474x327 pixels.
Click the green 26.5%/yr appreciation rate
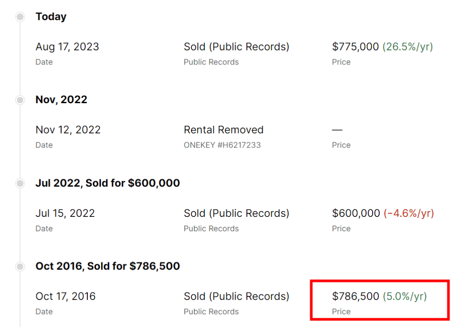(407, 47)
